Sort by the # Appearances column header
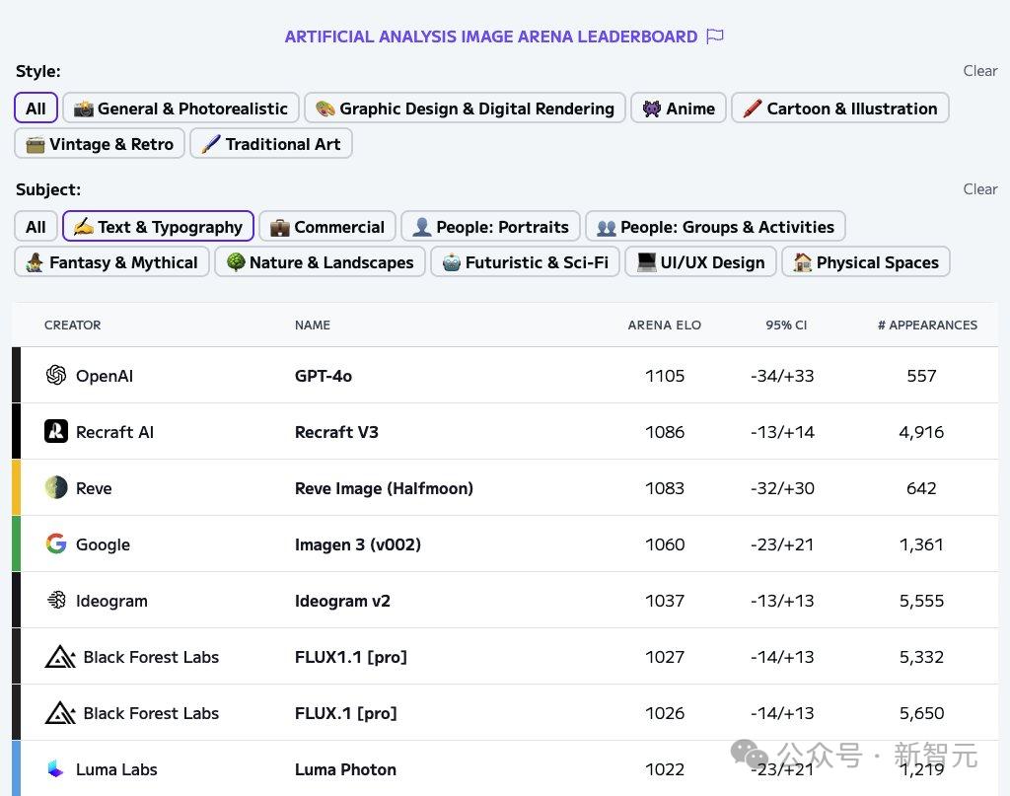This screenshot has height=796, width=1010. tap(927, 326)
